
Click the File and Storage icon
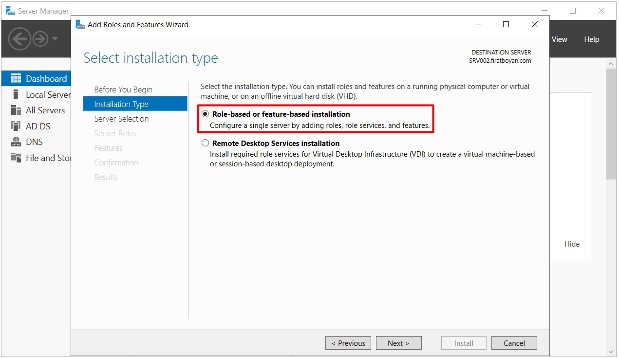point(16,158)
